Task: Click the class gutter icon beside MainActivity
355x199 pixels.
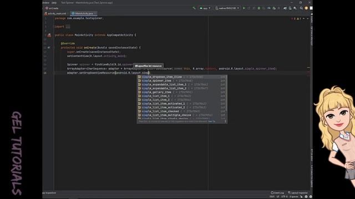Action: [49, 35]
